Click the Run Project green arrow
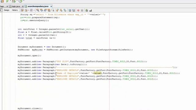Screen dimensions: 196x110 (x=7, y=1)
